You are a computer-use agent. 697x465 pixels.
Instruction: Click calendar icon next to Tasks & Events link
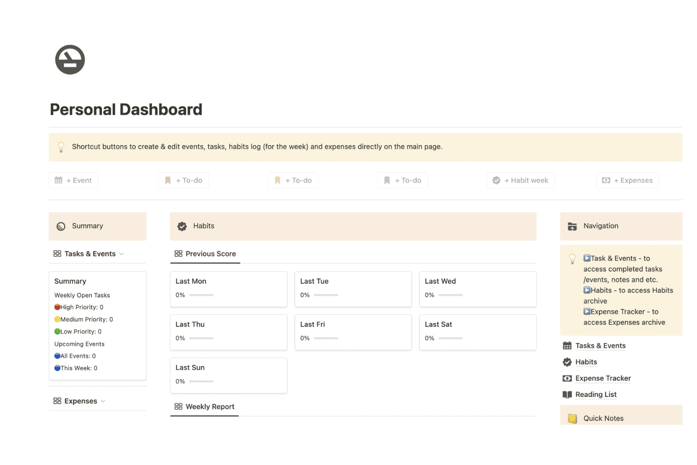(x=567, y=346)
